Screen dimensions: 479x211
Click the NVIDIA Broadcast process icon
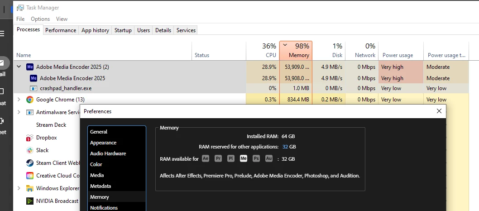pyautogui.click(x=29, y=201)
